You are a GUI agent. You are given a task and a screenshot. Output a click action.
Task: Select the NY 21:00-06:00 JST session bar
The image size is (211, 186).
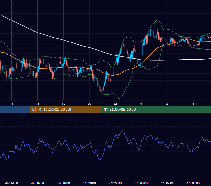coord(156,109)
